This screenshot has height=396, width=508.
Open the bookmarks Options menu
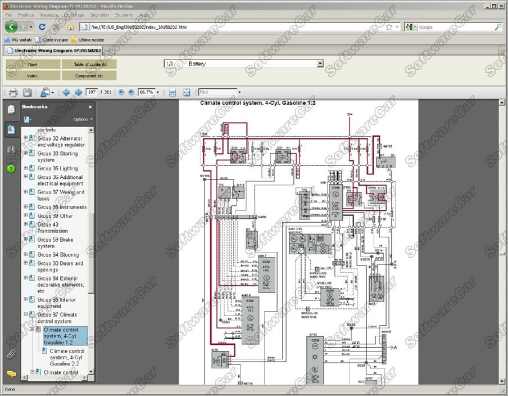click(83, 119)
